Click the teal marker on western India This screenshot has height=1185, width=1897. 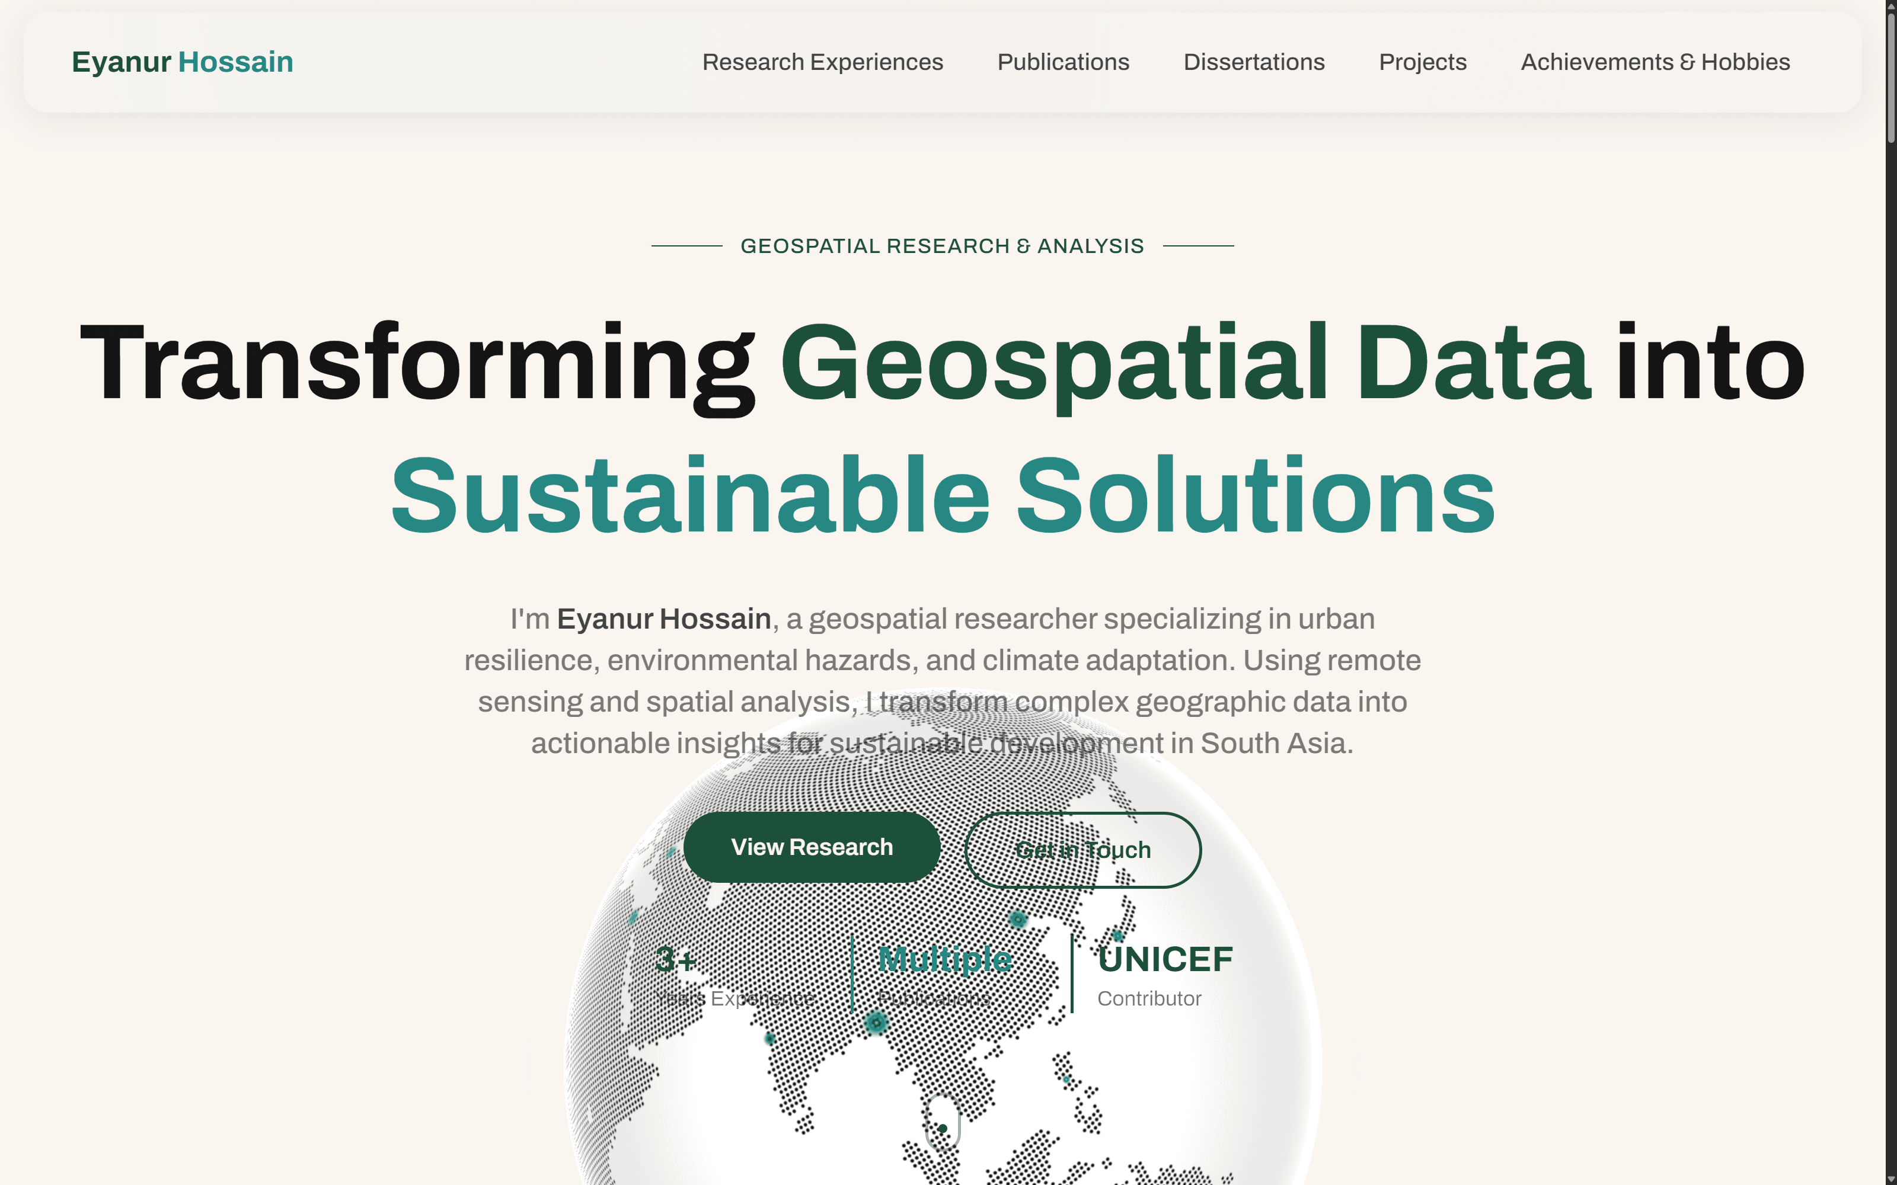(x=770, y=1039)
